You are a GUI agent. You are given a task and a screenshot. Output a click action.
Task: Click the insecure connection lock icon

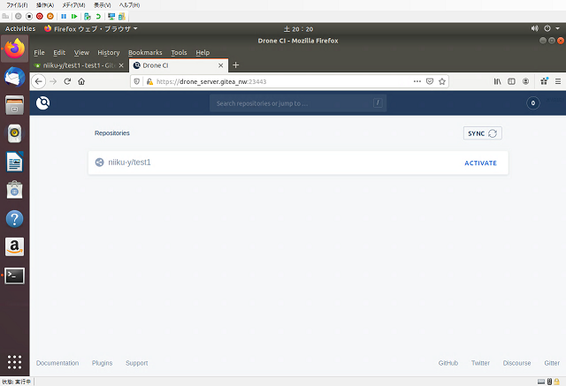coord(149,81)
